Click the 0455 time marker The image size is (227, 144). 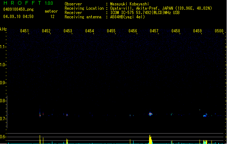coord(111,31)
